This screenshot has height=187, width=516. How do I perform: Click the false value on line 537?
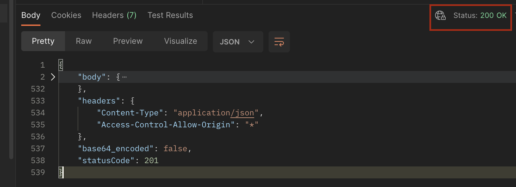(175, 149)
